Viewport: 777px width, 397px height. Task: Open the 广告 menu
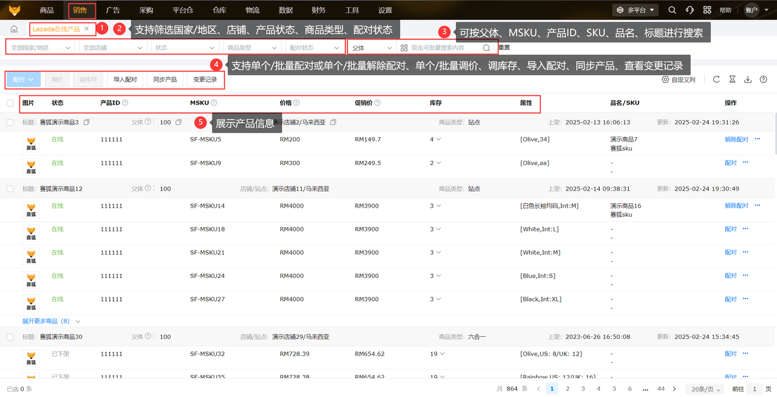[112, 10]
